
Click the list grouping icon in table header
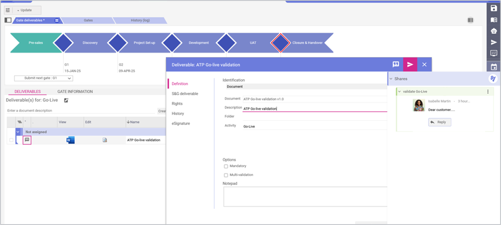pyautogui.click(x=20, y=122)
